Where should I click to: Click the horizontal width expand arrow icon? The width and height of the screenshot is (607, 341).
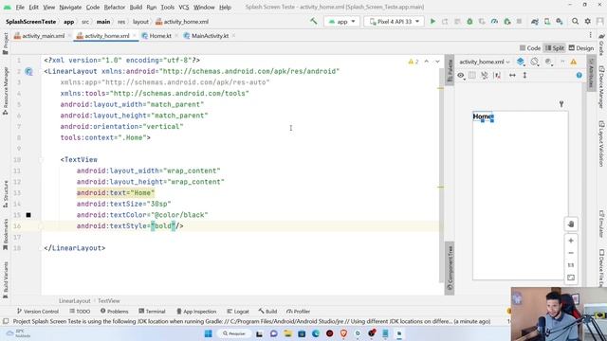click(512, 76)
